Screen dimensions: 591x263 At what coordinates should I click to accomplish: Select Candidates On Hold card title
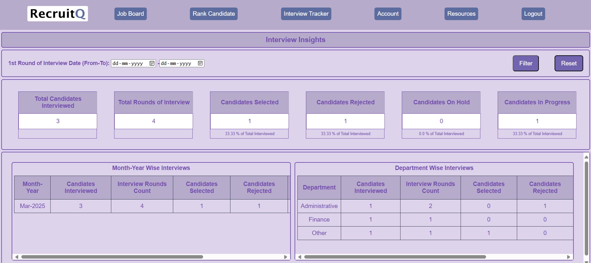click(x=441, y=102)
